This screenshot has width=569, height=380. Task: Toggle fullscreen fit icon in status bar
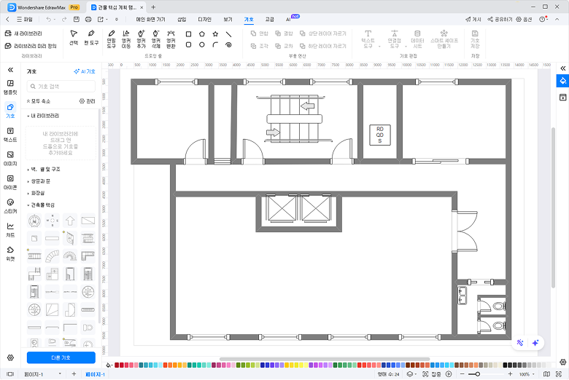click(559, 374)
